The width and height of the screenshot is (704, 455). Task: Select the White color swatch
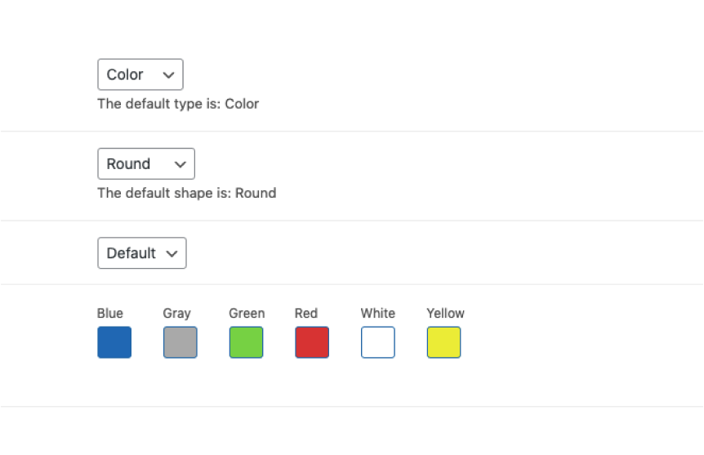[378, 342]
